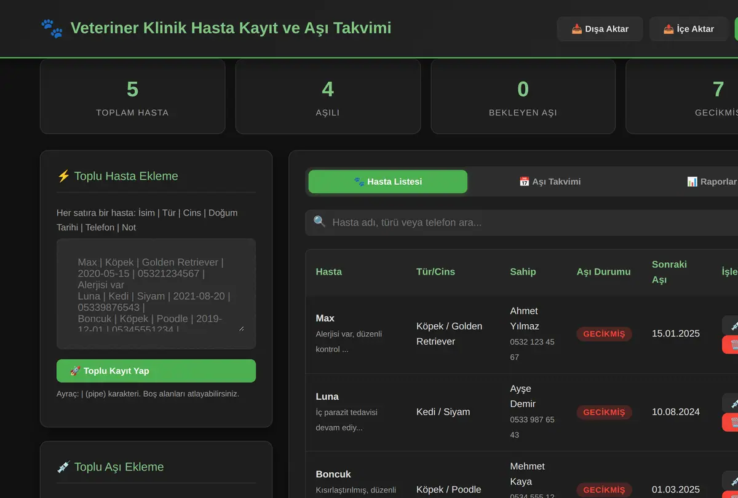738x498 pixels.
Task: Click the syringe icon beside Toplu Aşı Ekleme
Action: [63, 467]
